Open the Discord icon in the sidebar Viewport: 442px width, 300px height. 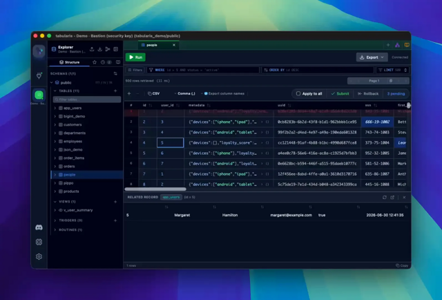(x=39, y=227)
